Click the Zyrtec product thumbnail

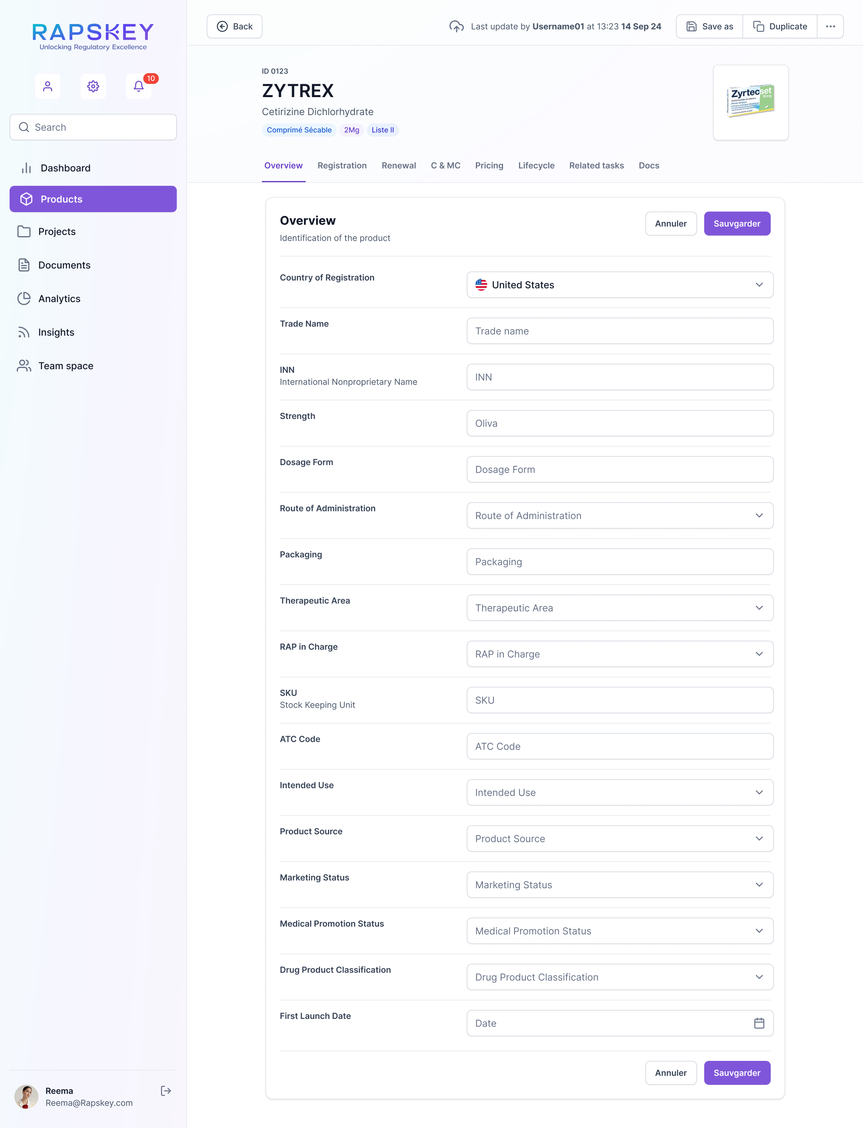[x=750, y=102]
